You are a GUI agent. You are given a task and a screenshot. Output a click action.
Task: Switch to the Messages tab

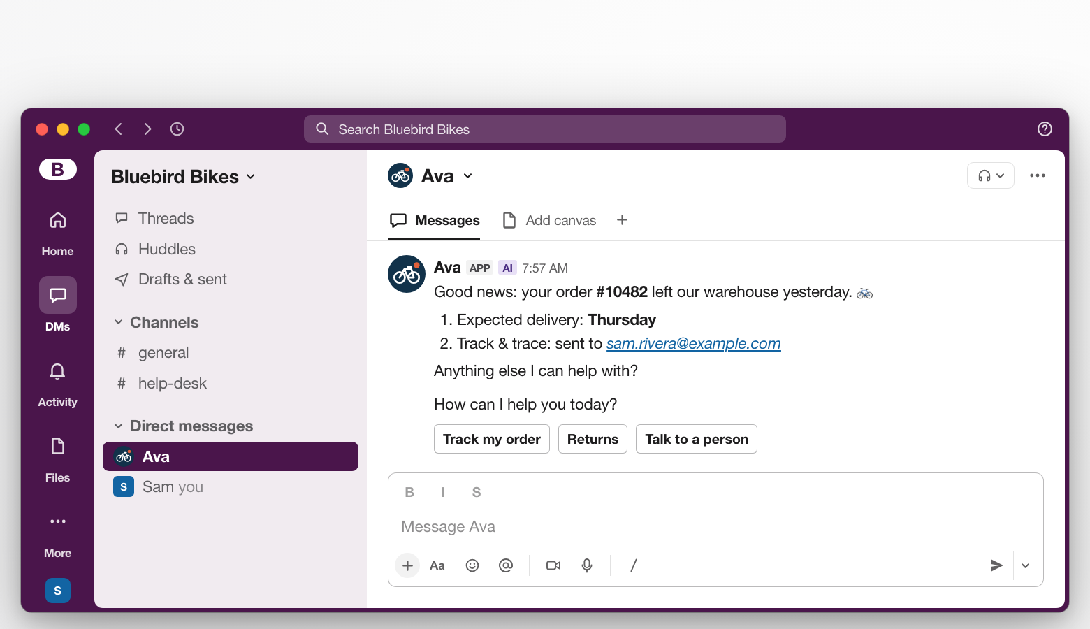pos(435,220)
